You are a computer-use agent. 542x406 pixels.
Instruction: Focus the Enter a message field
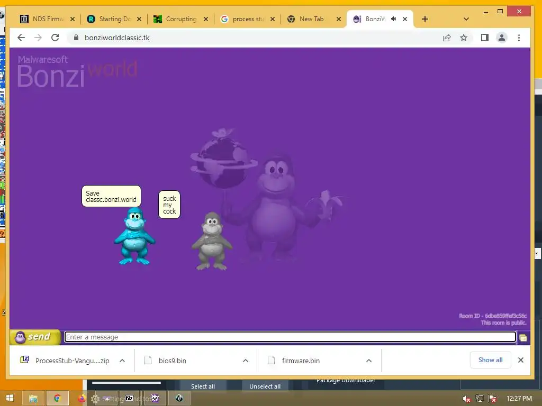pyautogui.click(x=290, y=337)
